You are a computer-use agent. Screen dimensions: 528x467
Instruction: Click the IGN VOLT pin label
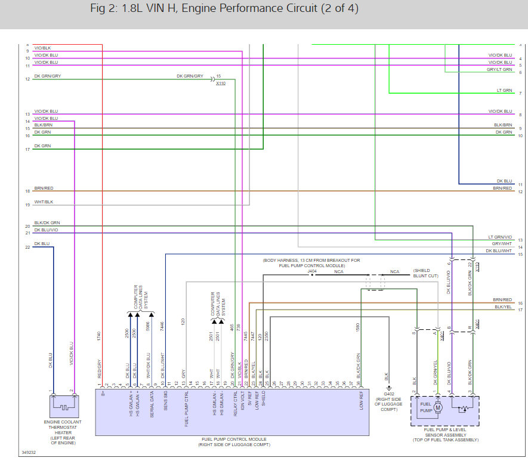coord(242,400)
